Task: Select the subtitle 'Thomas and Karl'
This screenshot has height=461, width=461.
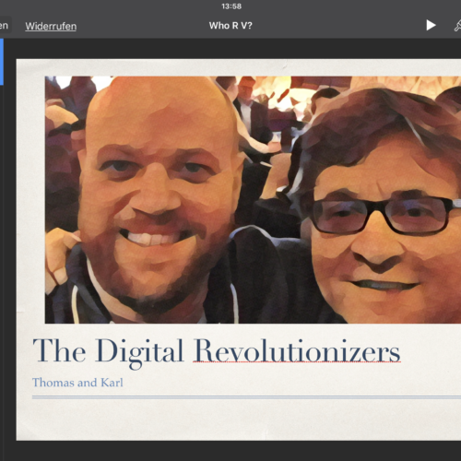Action: click(77, 383)
